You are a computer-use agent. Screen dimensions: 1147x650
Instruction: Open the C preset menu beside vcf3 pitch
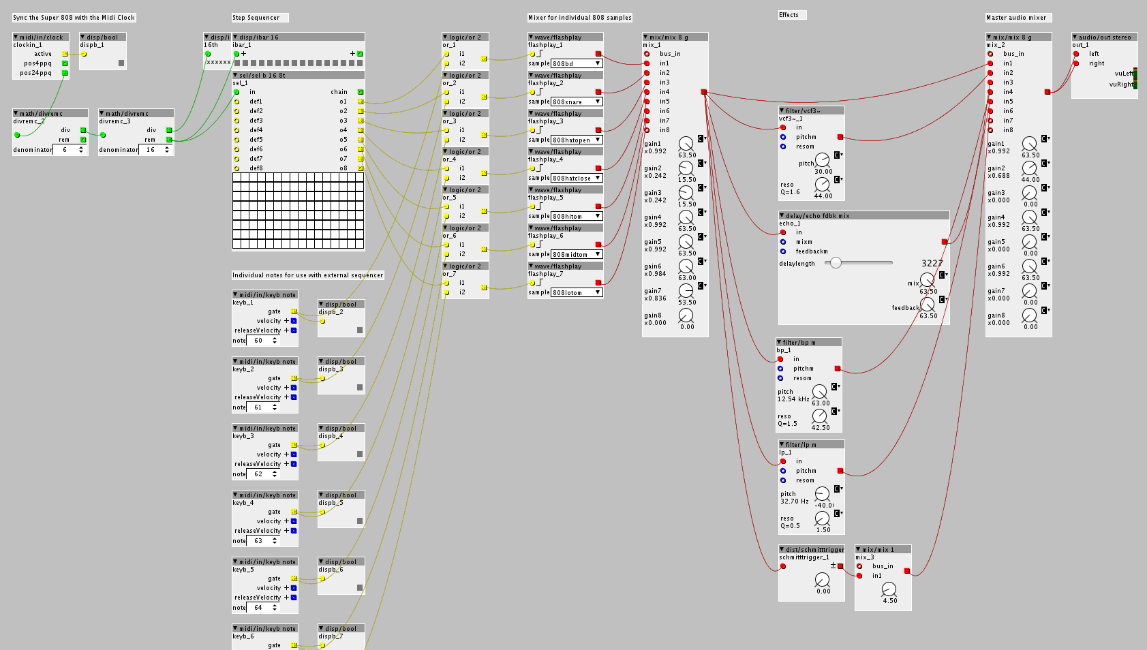coord(838,155)
